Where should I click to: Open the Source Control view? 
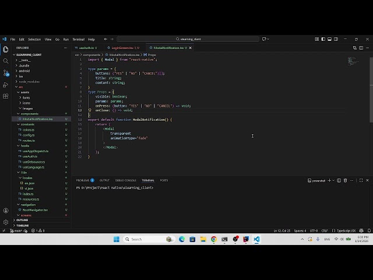[x=6, y=73]
